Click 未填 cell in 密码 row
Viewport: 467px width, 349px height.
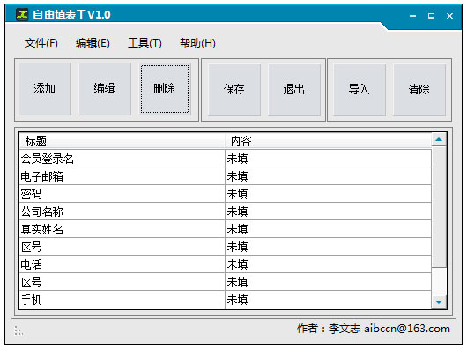(x=328, y=194)
